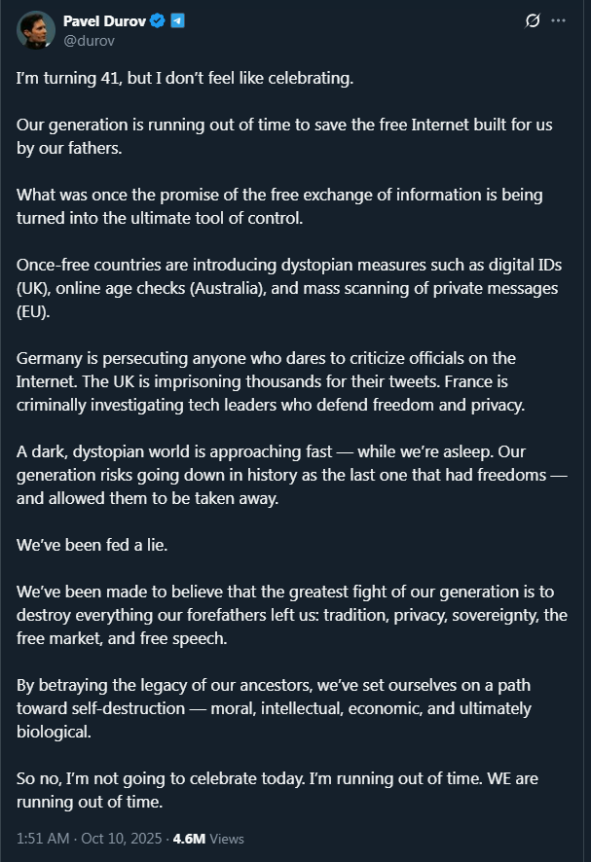Open Pavel Durov's profile picture
Screen dimensions: 591x862
pyautogui.click(x=36, y=30)
